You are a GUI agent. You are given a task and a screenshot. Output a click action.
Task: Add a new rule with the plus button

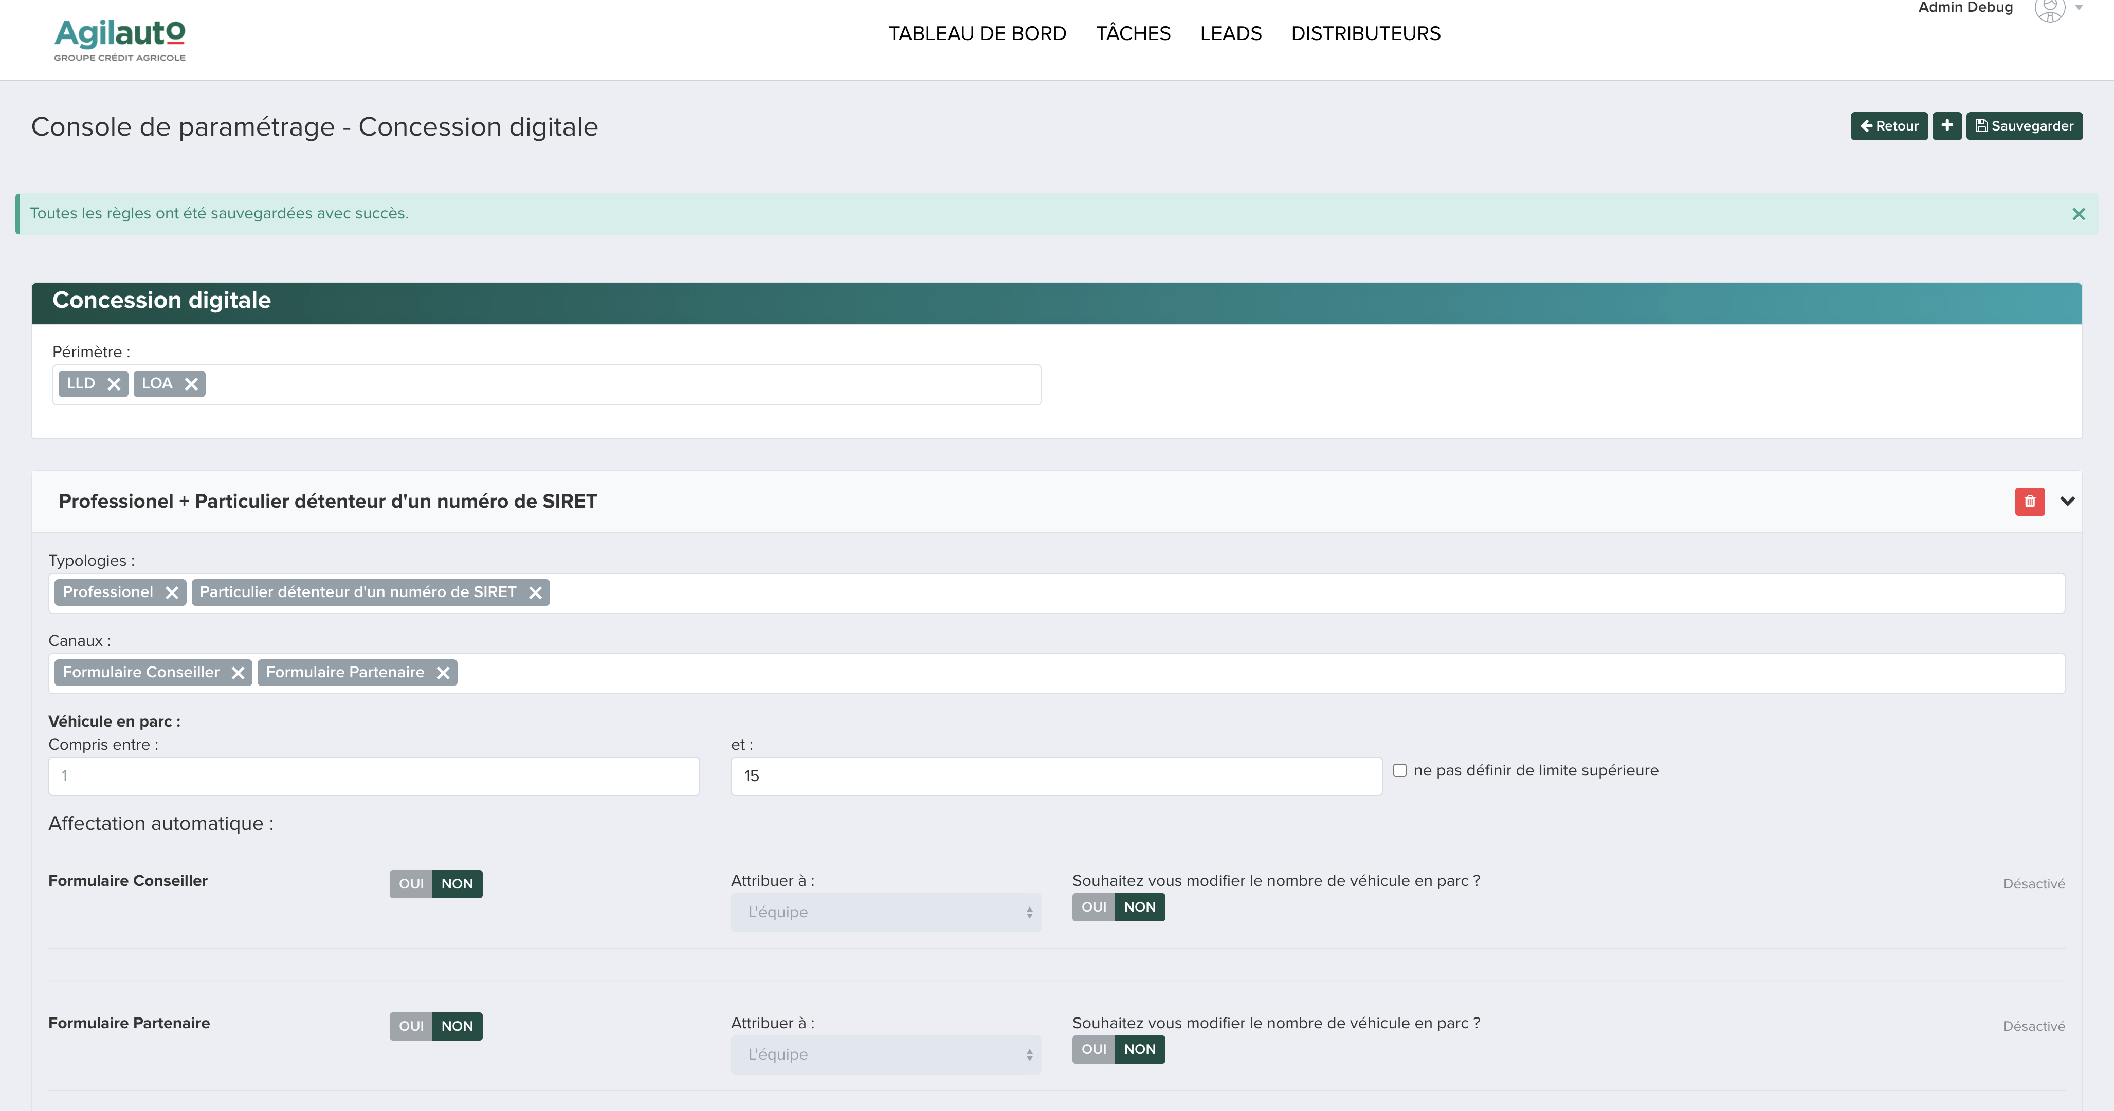(x=1947, y=125)
